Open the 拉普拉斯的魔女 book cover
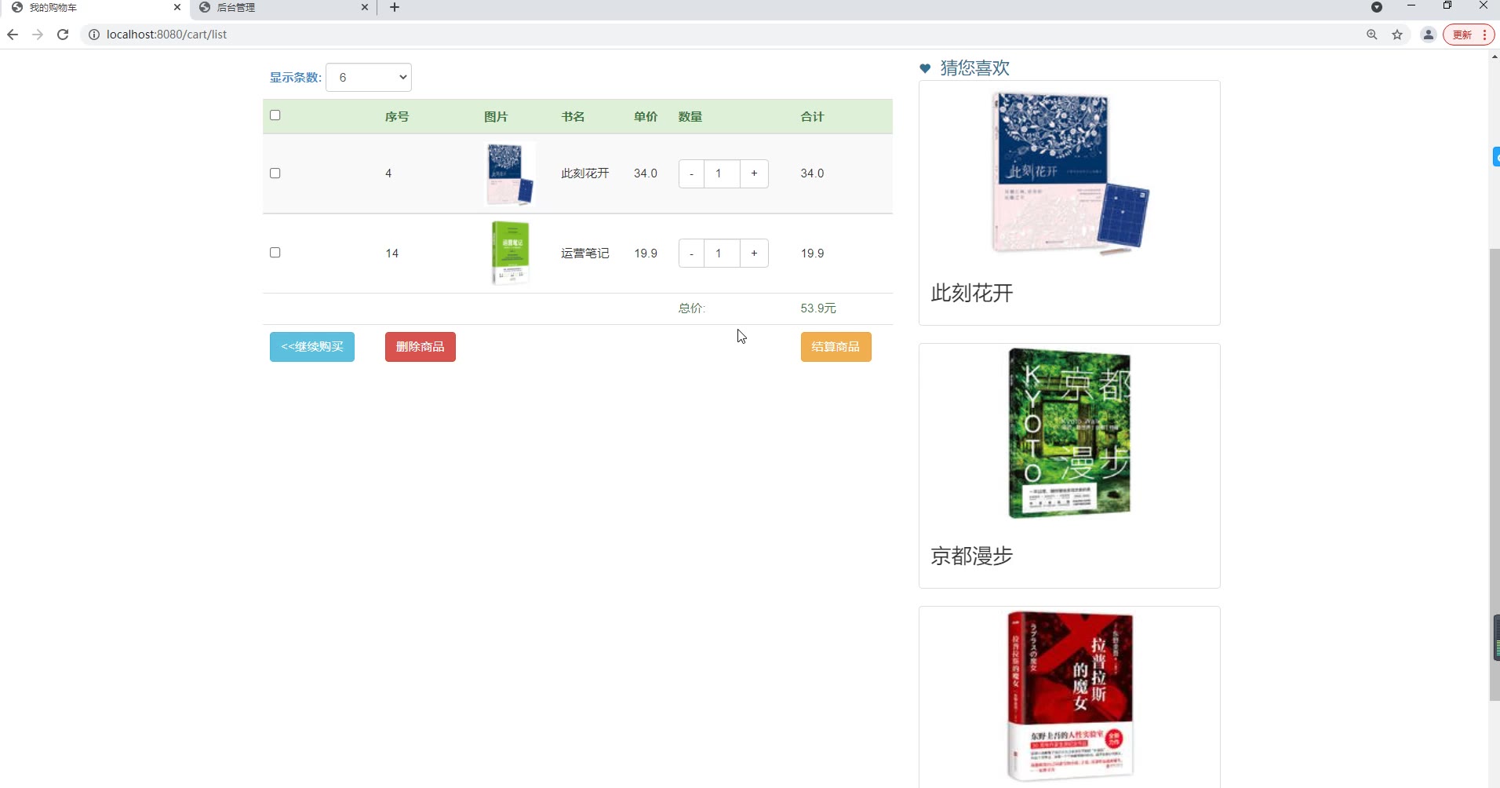This screenshot has height=788, width=1500. 1069,696
